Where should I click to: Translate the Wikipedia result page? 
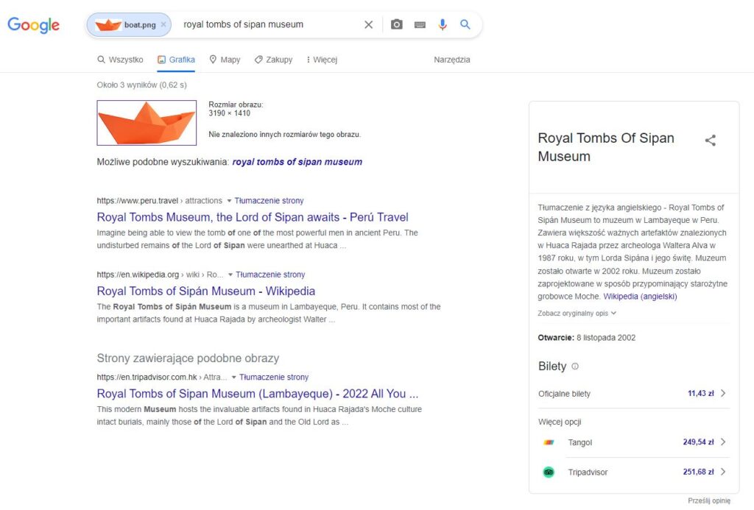pyautogui.click(x=270, y=275)
